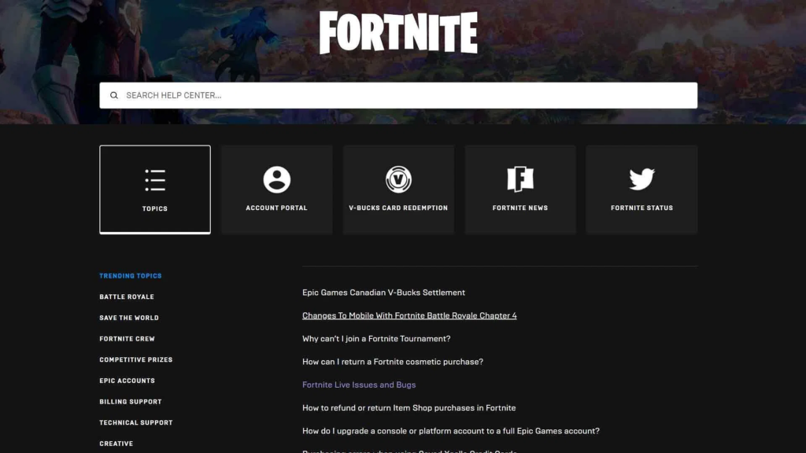
Task: Select the Fortnite Status label
Action: [642, 208]
